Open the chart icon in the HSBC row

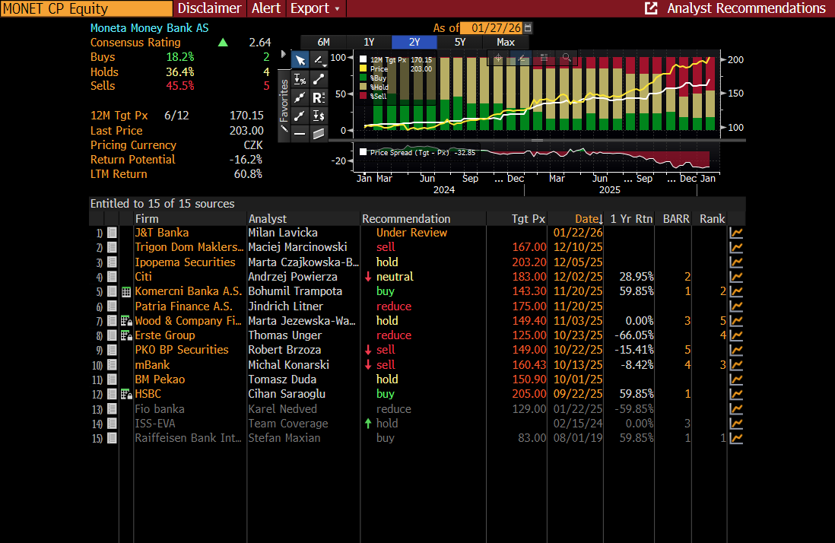tap(736, 394)
